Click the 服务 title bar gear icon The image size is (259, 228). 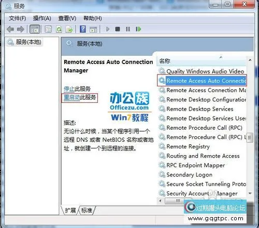coord(8,6)
